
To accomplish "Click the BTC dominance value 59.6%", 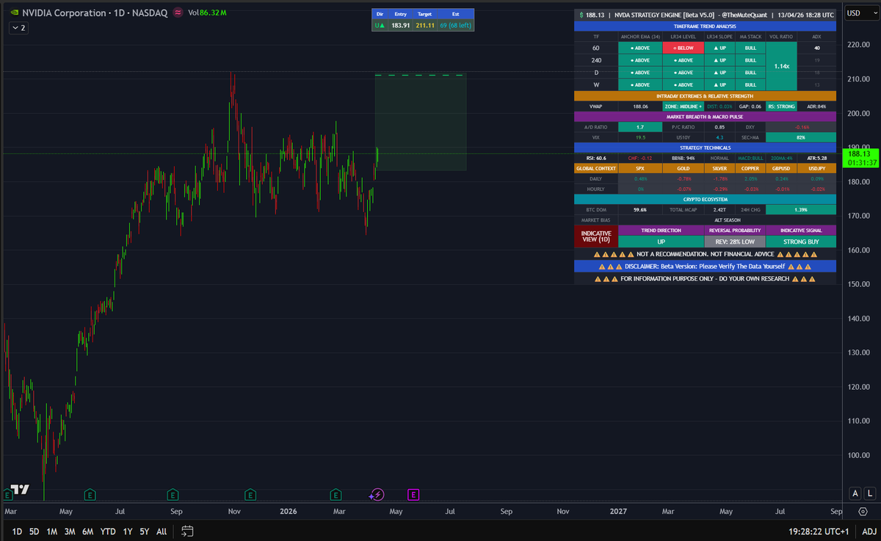I will coord(639,209).
